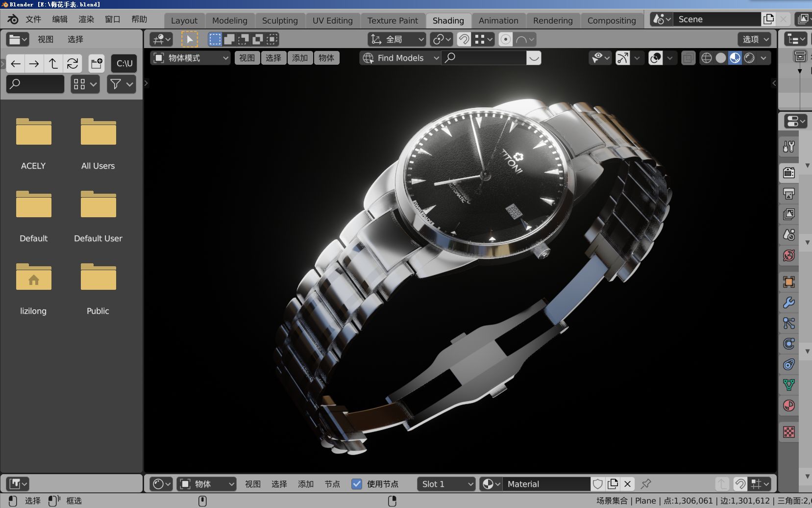The width and height of the screenshot is (812, 508).
Task: Edit the Scene name field
Action: click(x=717, y=19)
